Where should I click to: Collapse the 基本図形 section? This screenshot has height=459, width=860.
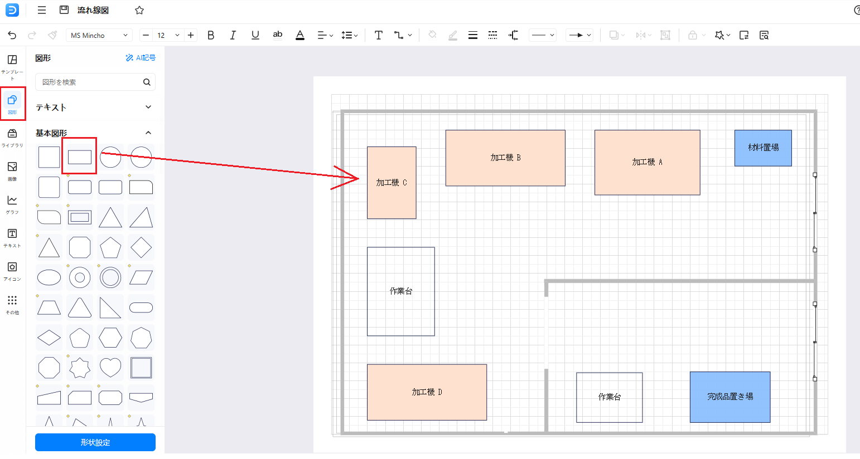click(148, 133)
